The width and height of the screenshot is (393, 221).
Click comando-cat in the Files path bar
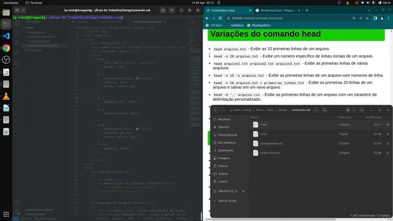click(x=301, y=110)
